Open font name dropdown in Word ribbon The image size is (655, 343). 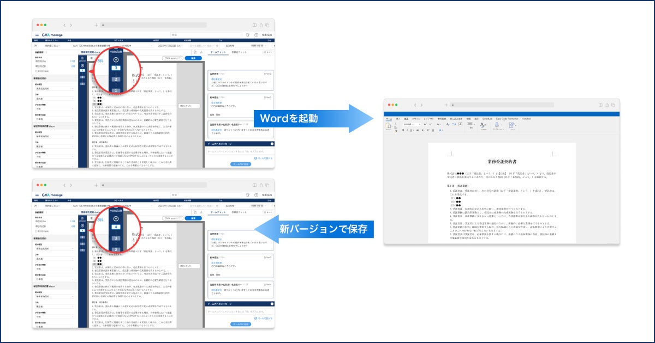tap(412, 124)
